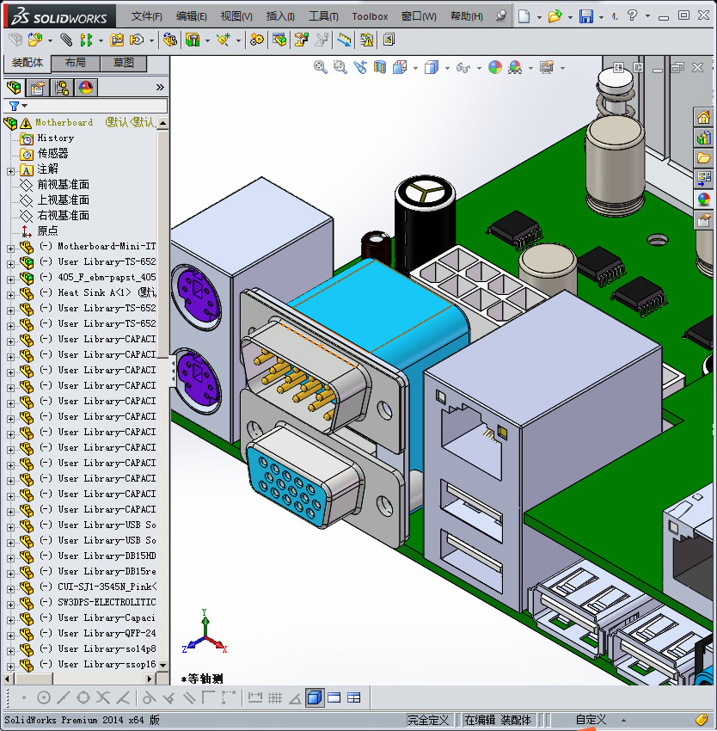The image size is (717, 731).
Task: Toggle the parallel snap icon
Action: [189, 698]
